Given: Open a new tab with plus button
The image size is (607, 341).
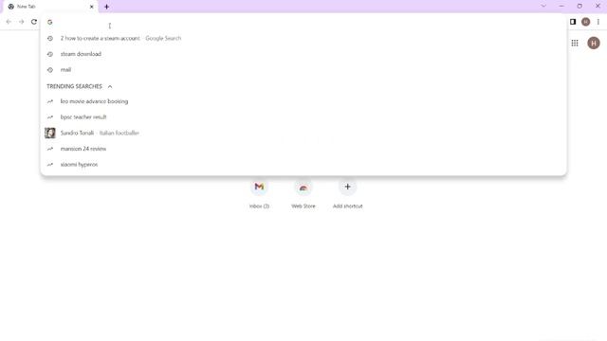Looking at the screenshot, I should click(x=106, y=7).
